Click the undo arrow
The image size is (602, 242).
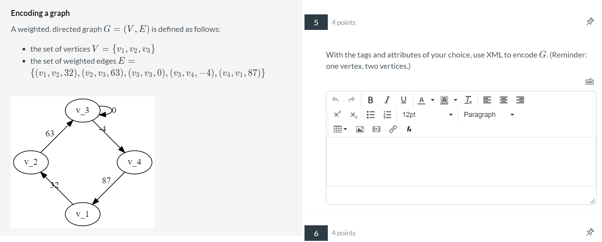tap(336, 100)
